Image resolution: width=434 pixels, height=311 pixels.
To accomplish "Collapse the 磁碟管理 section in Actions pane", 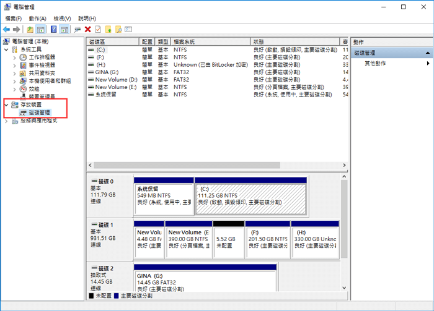I will tap(428, 53).
